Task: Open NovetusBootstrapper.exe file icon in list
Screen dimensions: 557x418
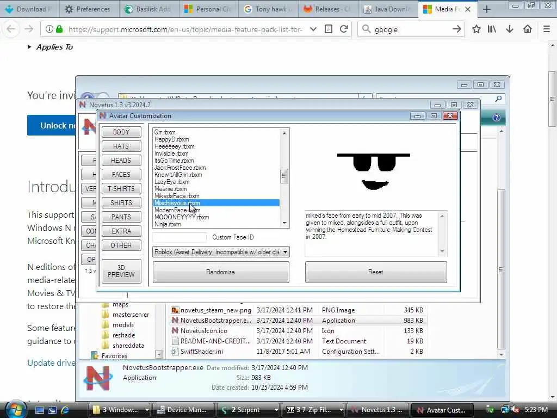Action: point(175,320)
